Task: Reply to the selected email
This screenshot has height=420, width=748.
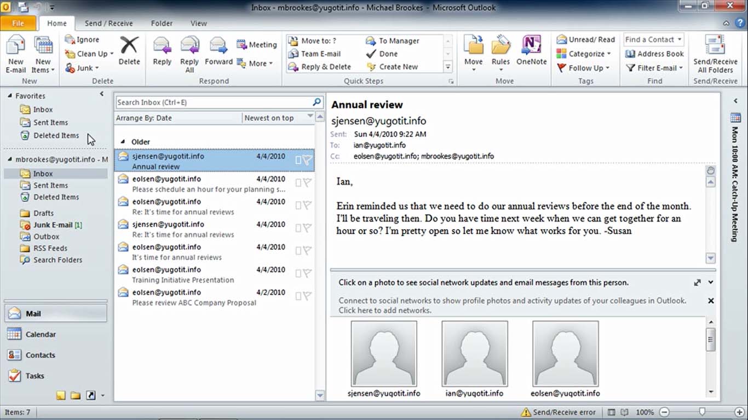Action: point(162,50)
